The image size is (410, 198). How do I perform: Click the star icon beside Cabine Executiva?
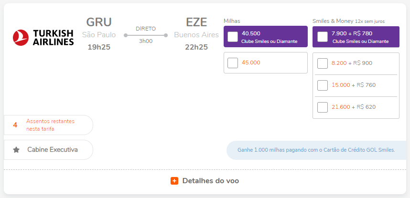pos(16,150)
